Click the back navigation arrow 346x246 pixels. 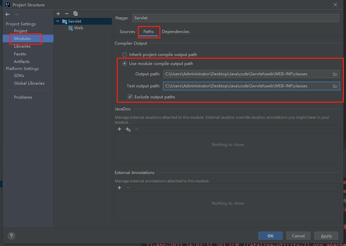(8, 14)
